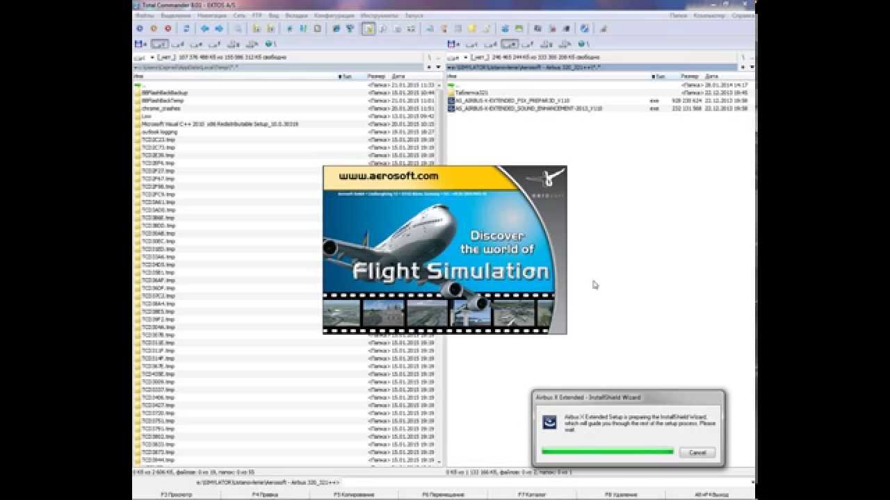Sort left panel by Размер column header
This screenshot has width=890, height=500.
(x=376, y=76)
